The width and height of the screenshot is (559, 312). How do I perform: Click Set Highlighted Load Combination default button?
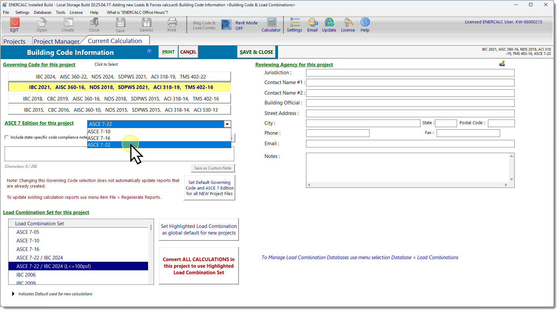coord(199,230)
